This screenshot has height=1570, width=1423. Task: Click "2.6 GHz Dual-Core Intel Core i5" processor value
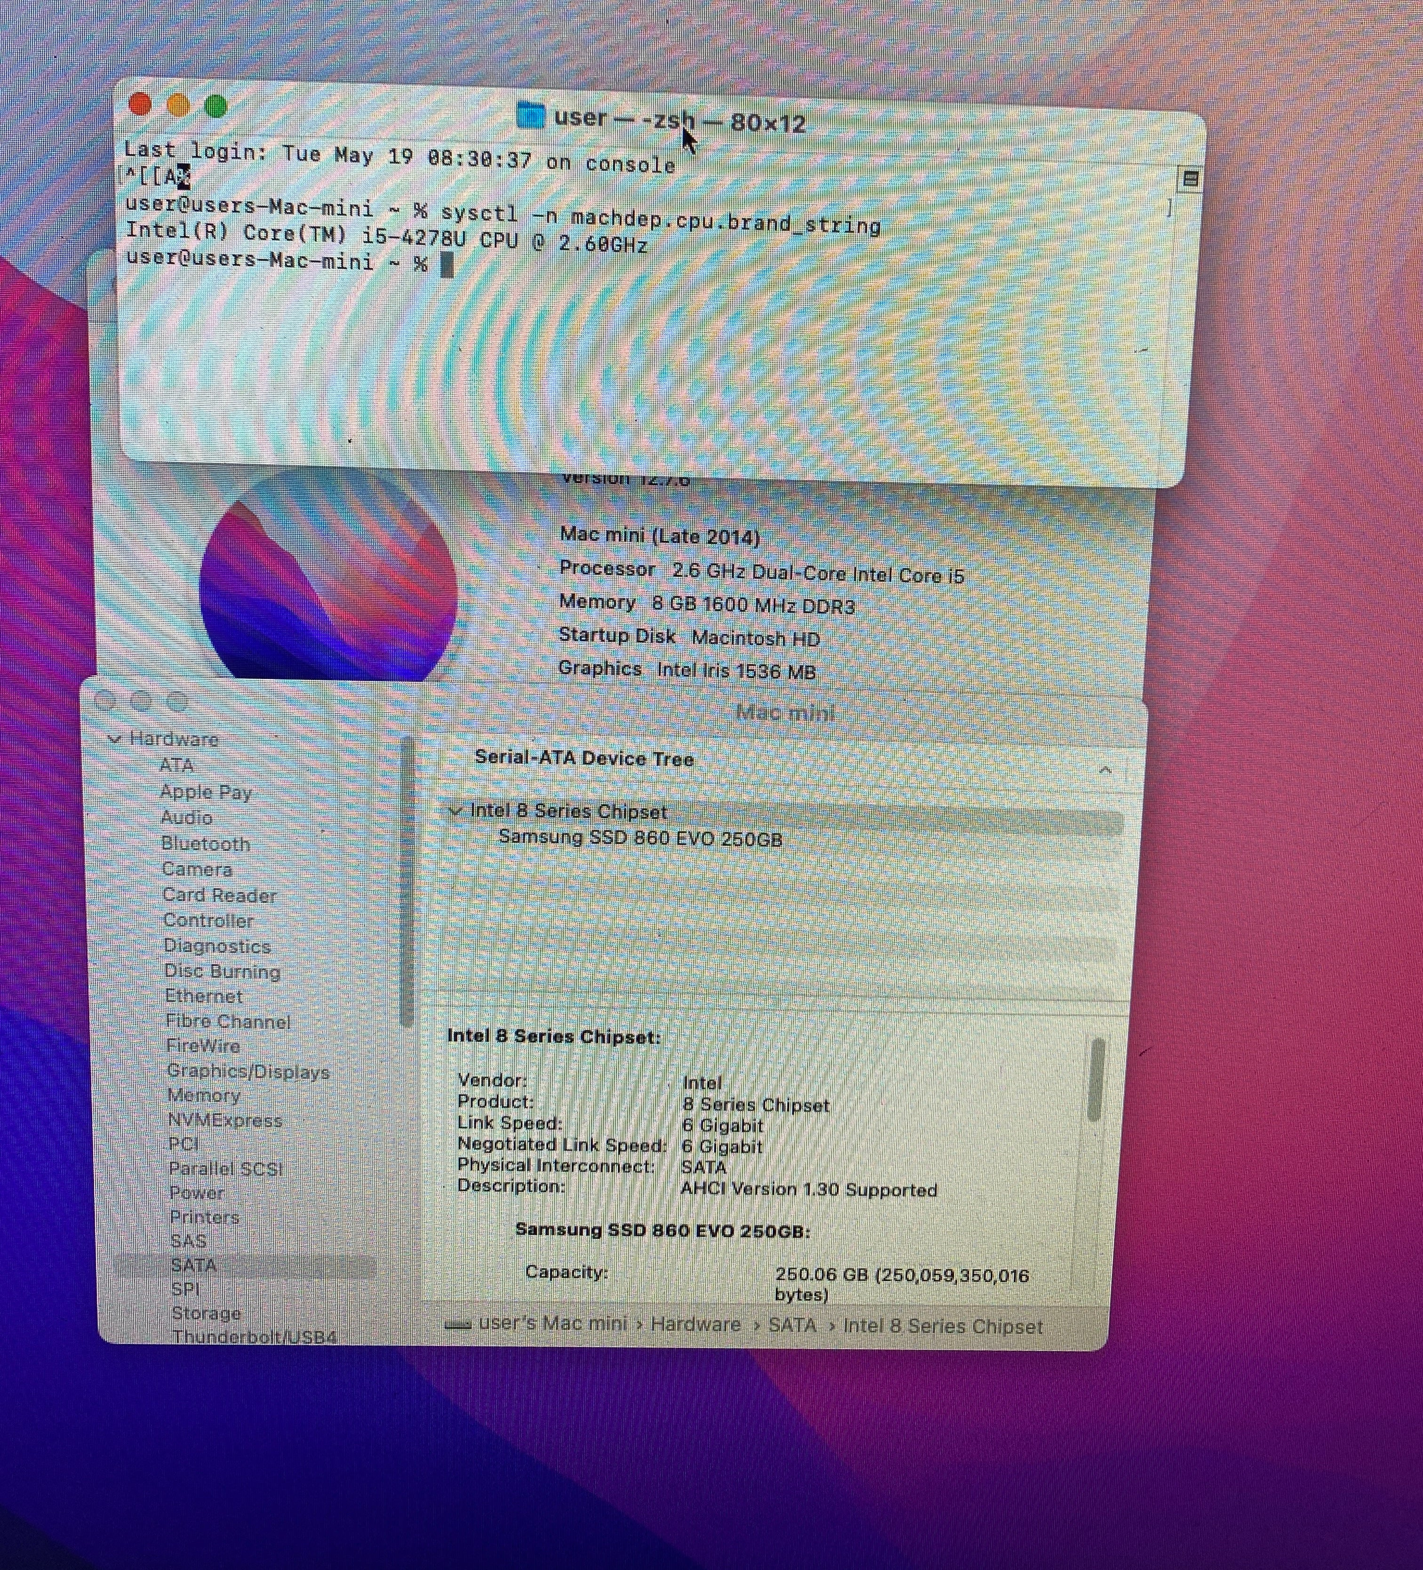[818, 573]
